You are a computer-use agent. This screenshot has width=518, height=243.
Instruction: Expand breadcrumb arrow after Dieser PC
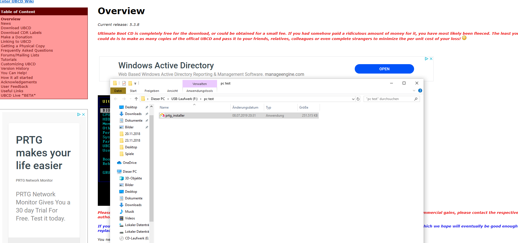pyautogui.click(x=168, y=99)
